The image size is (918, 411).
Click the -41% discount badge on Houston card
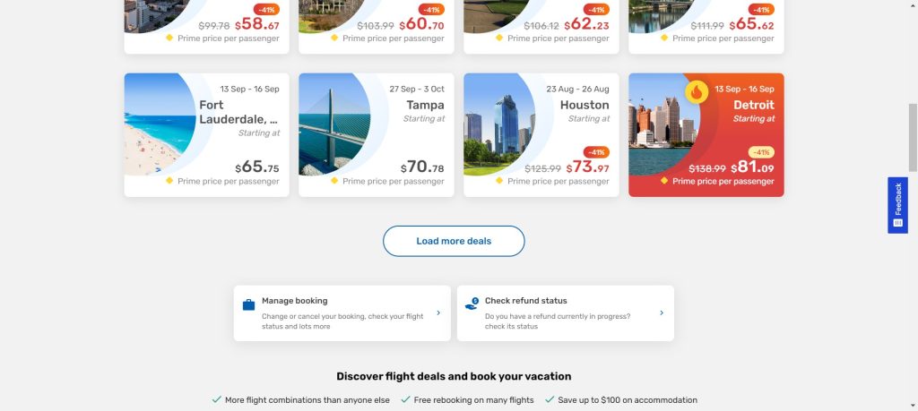pos(596,152)
